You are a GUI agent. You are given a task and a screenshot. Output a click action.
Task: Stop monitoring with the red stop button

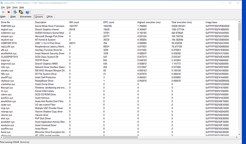[9, 12]
